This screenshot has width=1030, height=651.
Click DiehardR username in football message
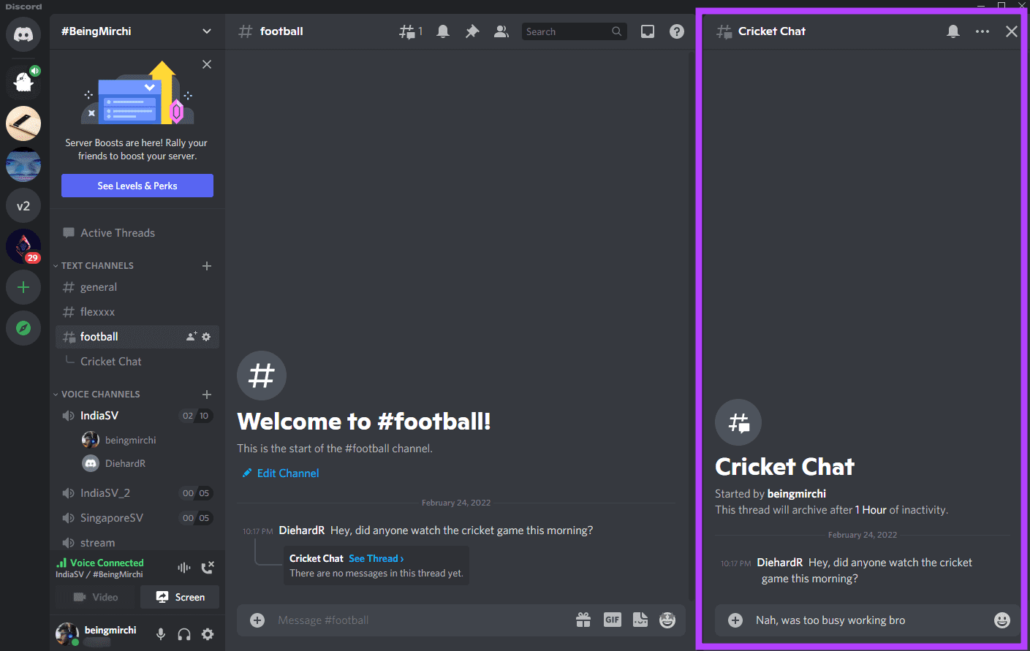301,530
